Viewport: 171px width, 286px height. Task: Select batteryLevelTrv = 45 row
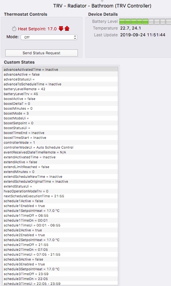(x=60, y=94)
